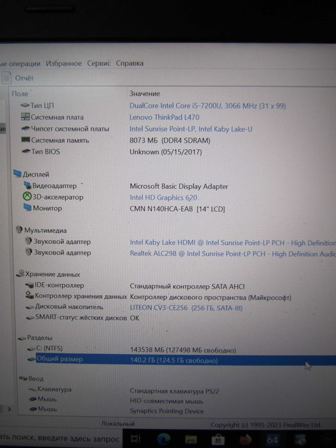This screenshot has height=448, width=336.
Task: Open the Intel HD Graphics 620 link
Action: tap(163, 197)
